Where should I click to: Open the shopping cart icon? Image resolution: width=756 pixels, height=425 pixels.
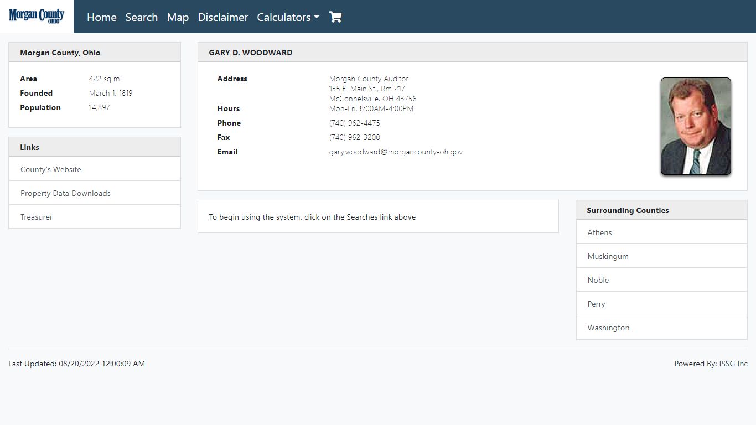(335, 17)
